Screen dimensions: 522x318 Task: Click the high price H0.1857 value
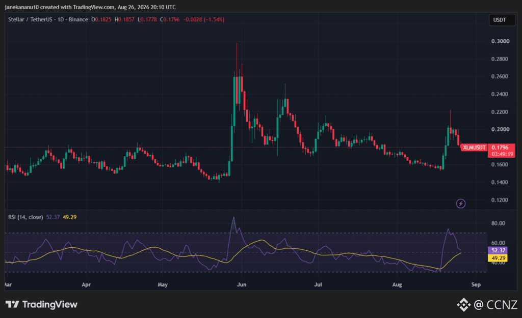point(124,20)
